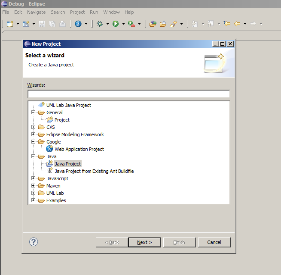Expand the UML Lab folder
The width and height of the screenshot is (281, 275).
[x=33, y=193]
